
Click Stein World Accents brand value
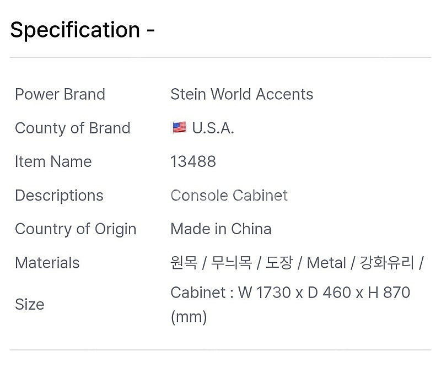coord(242,94)
